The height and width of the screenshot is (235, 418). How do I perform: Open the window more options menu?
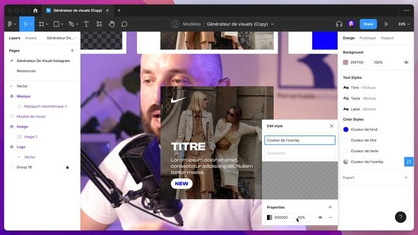pyautogui.click(x=406, y=10)
